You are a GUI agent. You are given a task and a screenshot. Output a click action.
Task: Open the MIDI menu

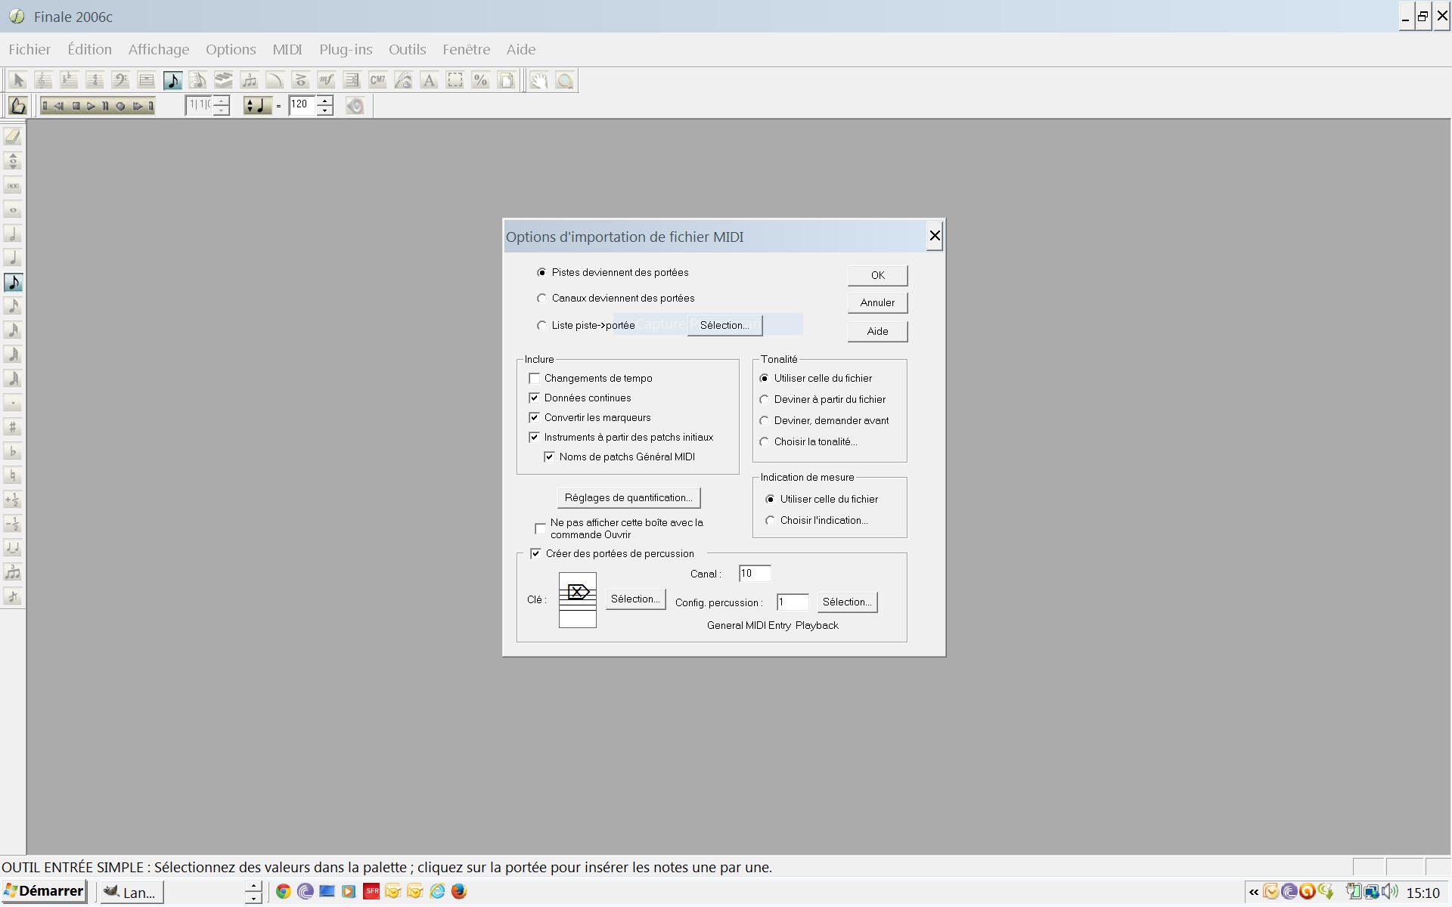(285, 49)
